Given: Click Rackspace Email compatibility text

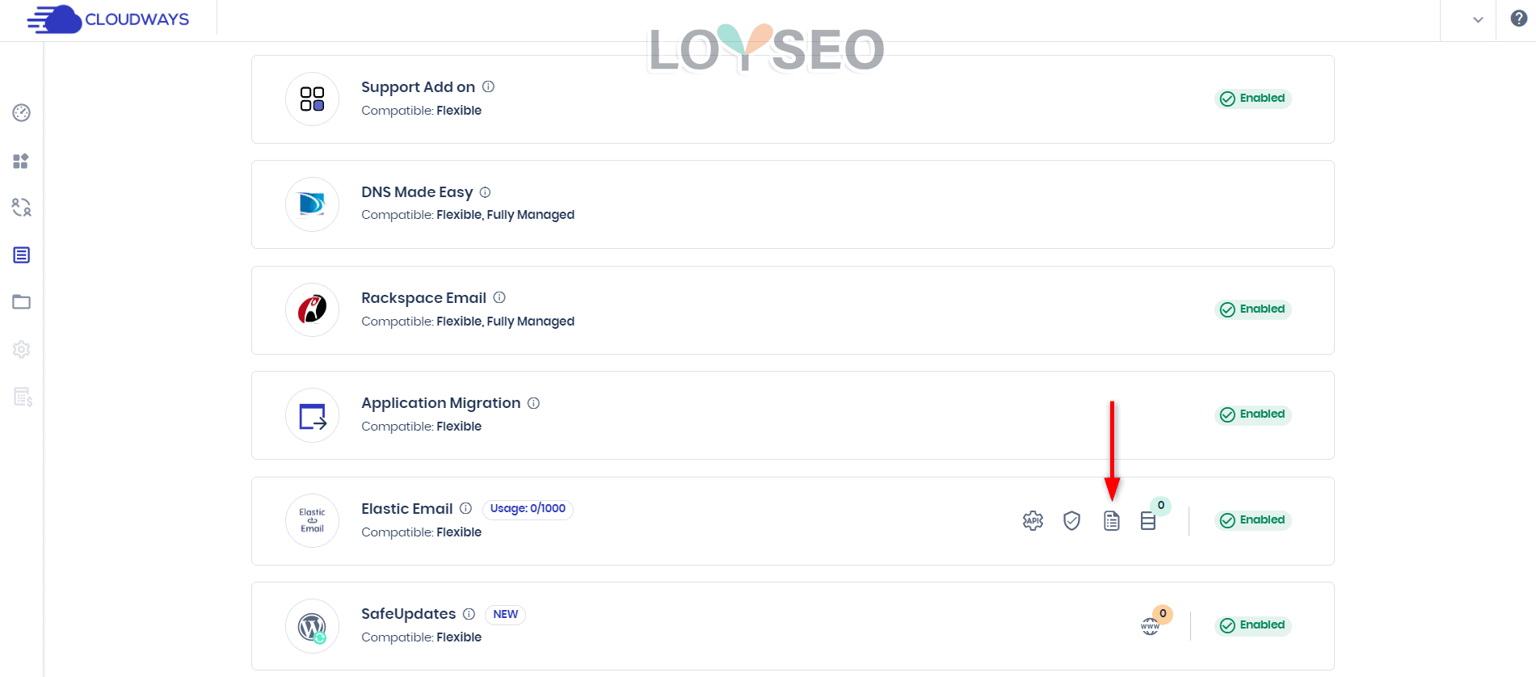Looking at the screenshot, I should point(468,322).
